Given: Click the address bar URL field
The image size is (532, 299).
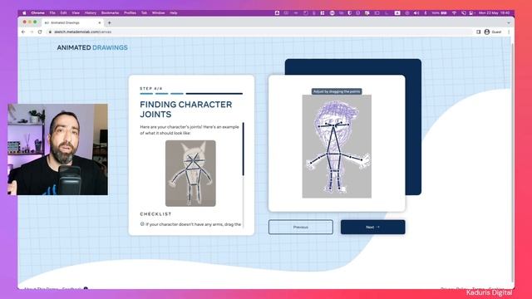Looking at the screenshot, I should [x=259, y=32].
